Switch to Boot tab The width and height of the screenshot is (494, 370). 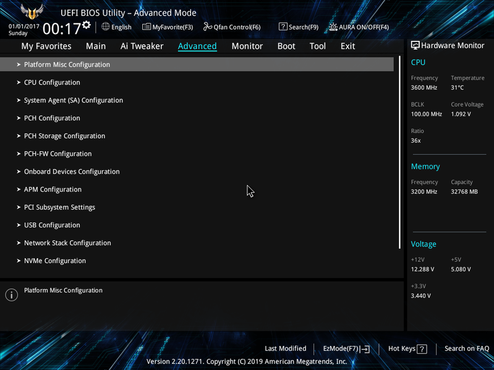286,46
